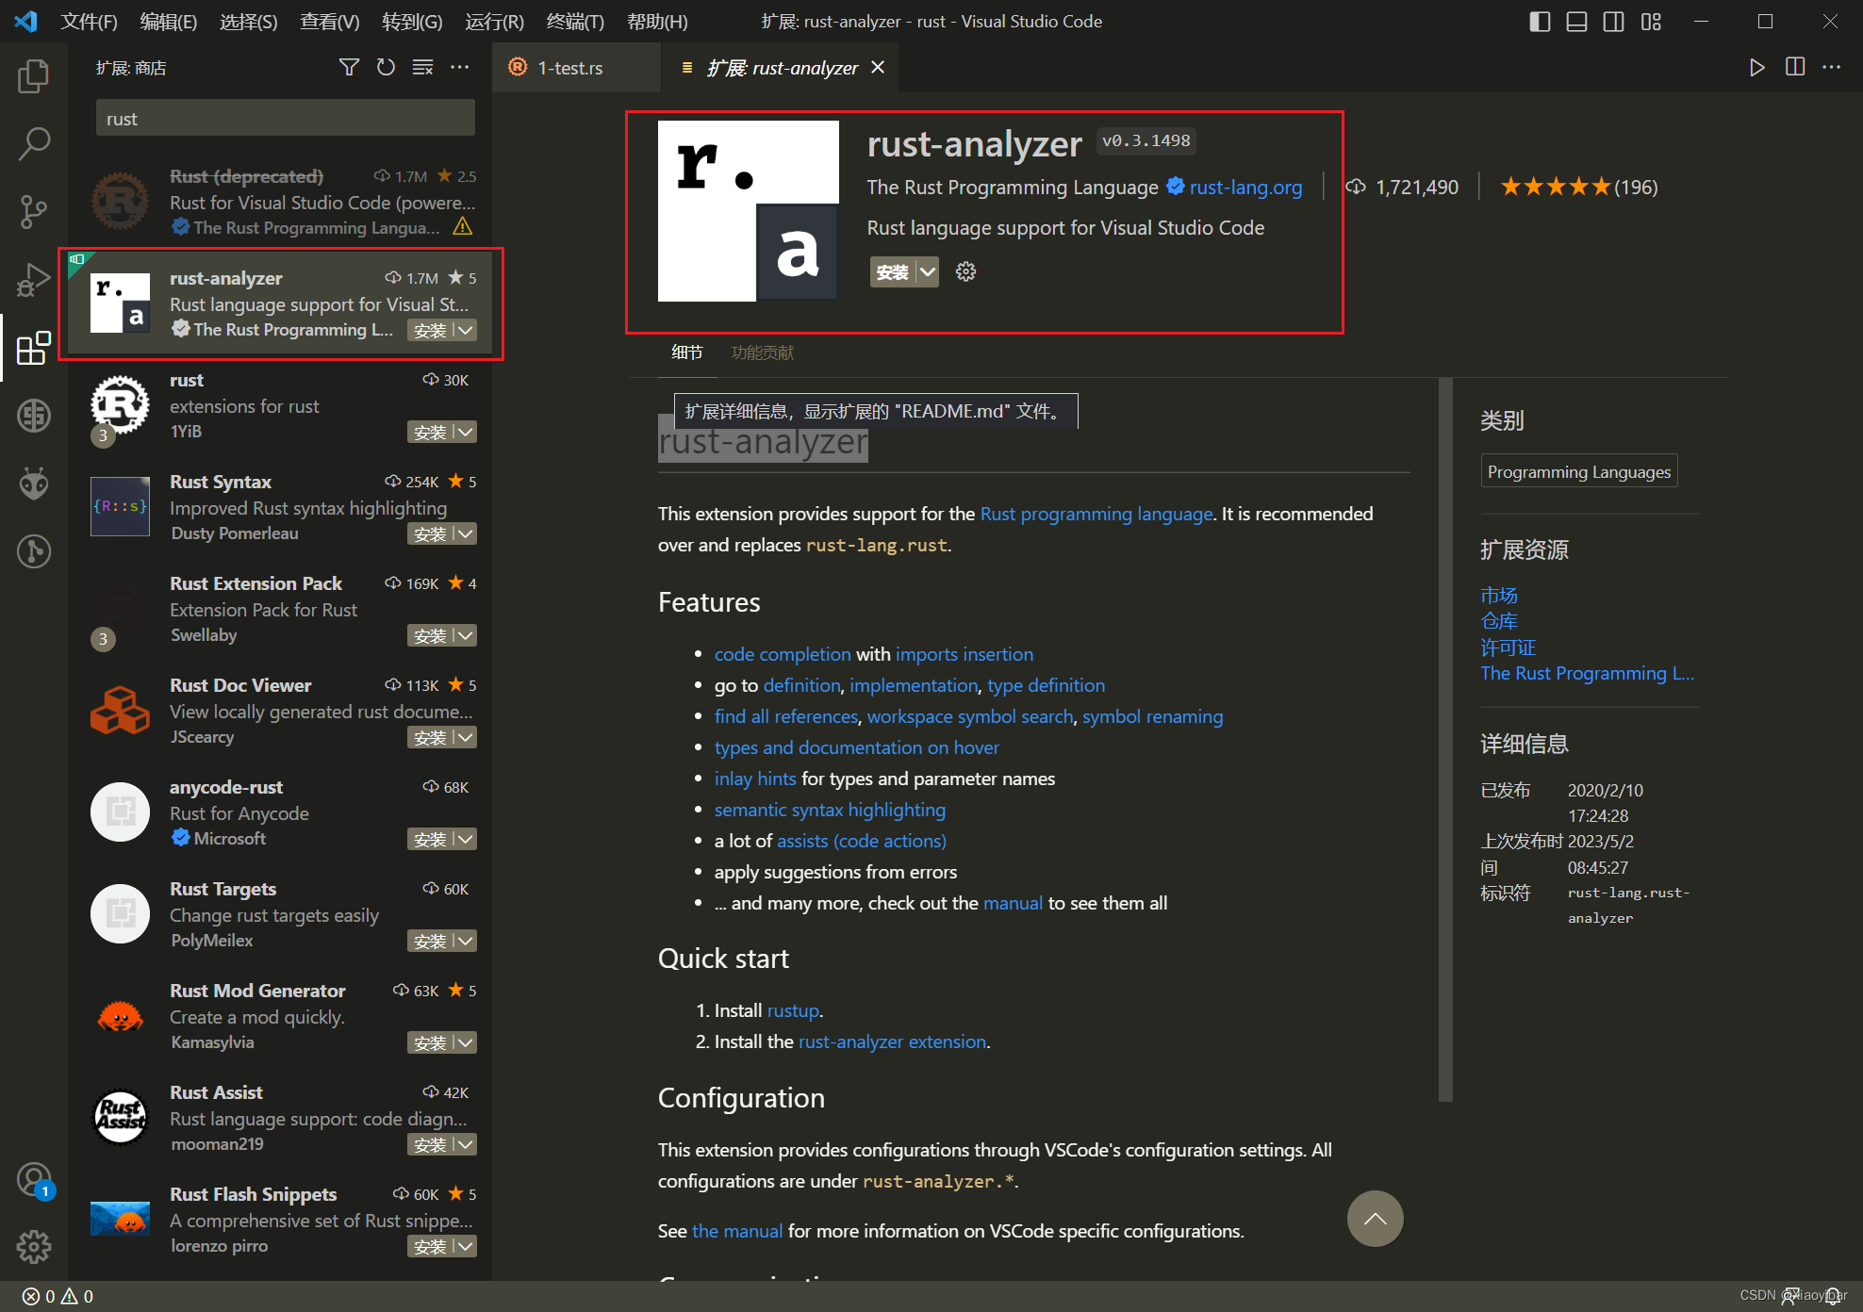Image resolution: width=1863 pixels, height=1312 pixels.
Task: Click the scroll-to-top round arrow button
Action: coord(1375,1218)
